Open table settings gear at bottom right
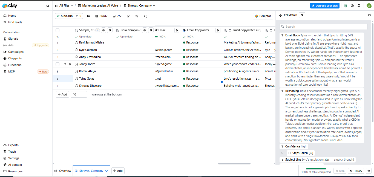 click(369, 171)
